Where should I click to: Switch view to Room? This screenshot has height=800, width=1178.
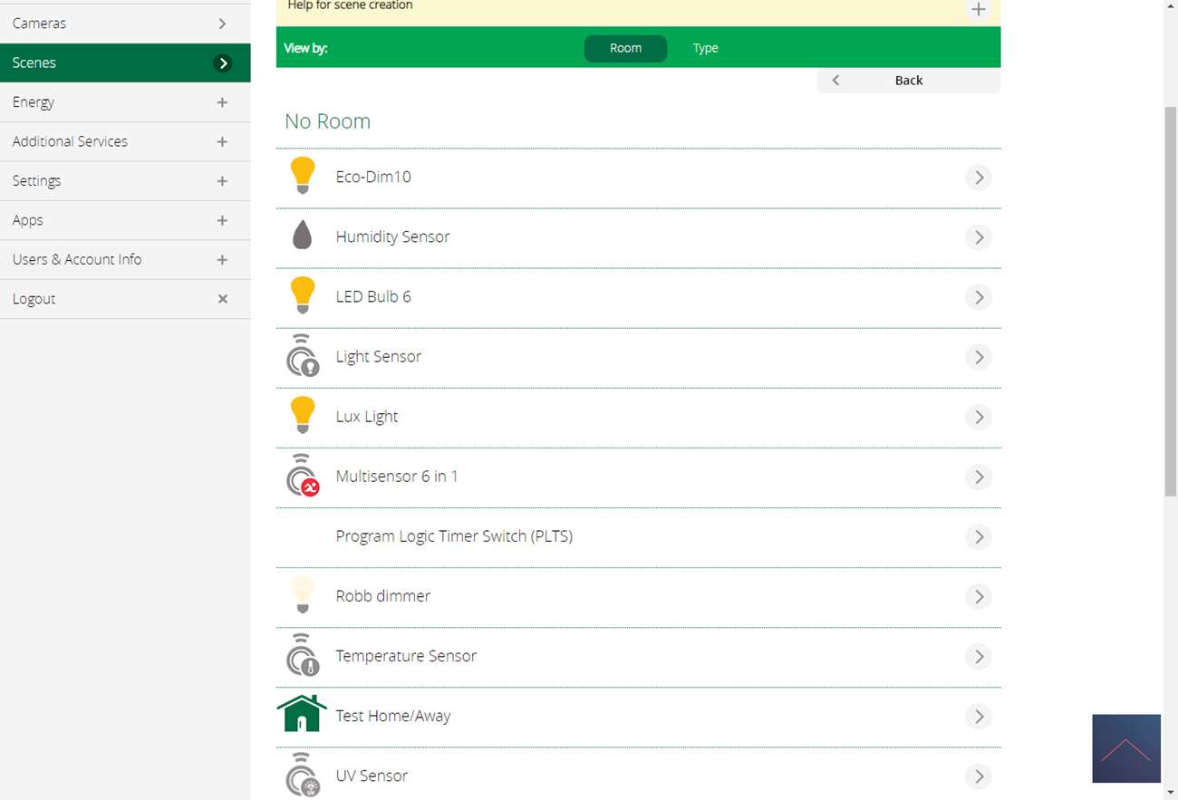pos(625,48)
